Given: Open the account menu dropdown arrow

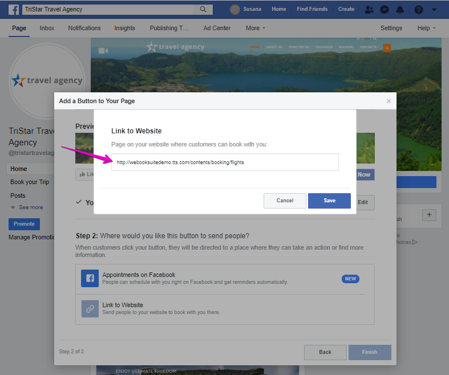Looking at the screenshot, I should point(434,10).
